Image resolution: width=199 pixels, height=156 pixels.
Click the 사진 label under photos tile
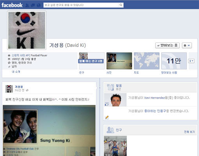(x=109, y=73)
